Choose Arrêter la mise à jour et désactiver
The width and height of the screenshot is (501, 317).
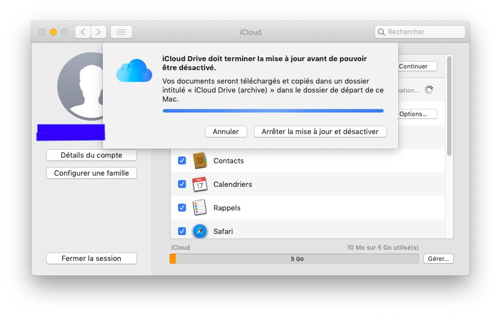pyautogui.click(x=320, y=131)
